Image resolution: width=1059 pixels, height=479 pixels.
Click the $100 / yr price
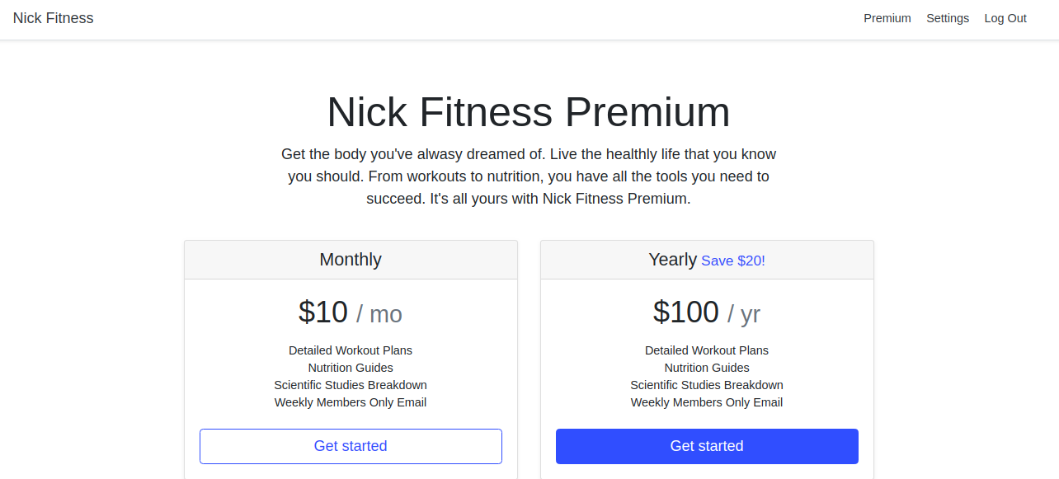707,312
